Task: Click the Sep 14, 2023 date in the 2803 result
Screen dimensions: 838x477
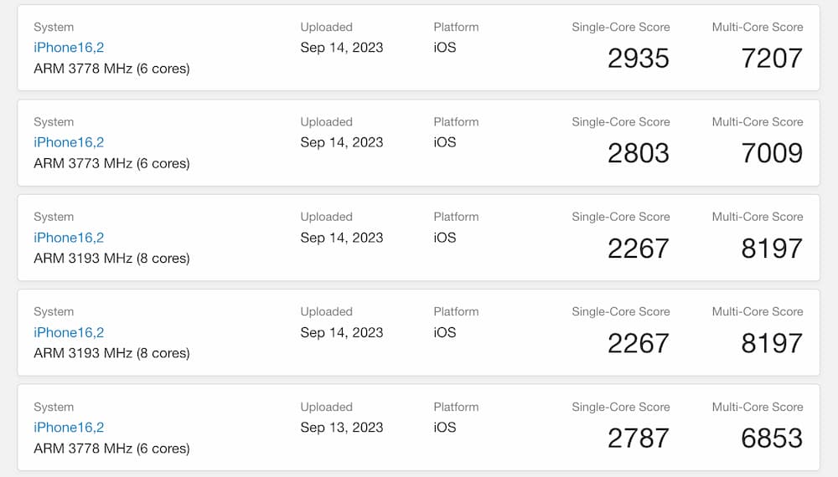Action: point(342,142)
